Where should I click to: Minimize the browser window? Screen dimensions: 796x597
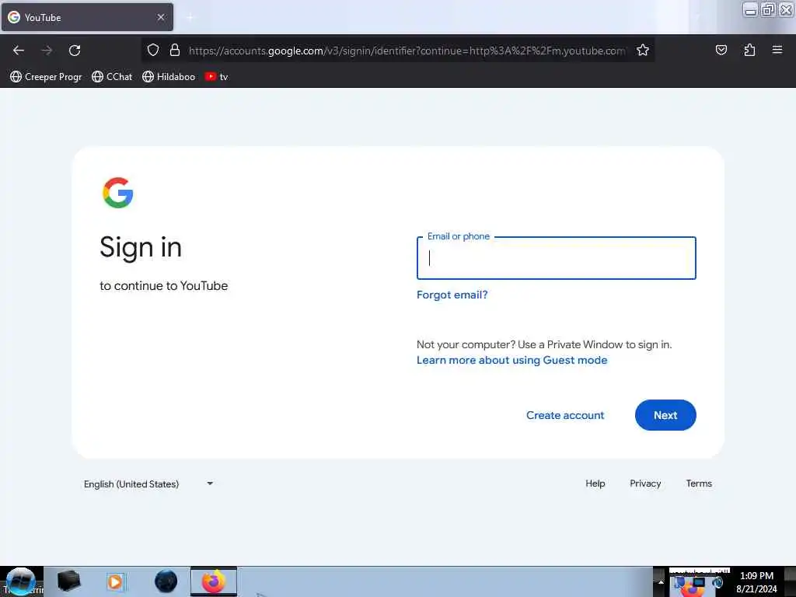[750, 9]
